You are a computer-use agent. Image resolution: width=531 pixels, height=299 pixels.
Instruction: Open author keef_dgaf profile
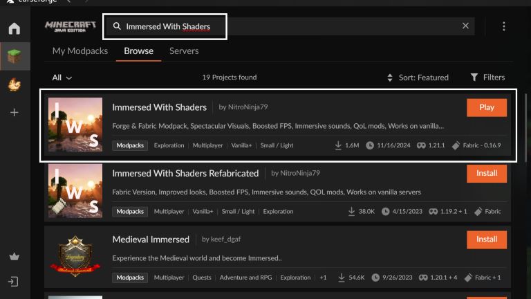click(225, 239)
